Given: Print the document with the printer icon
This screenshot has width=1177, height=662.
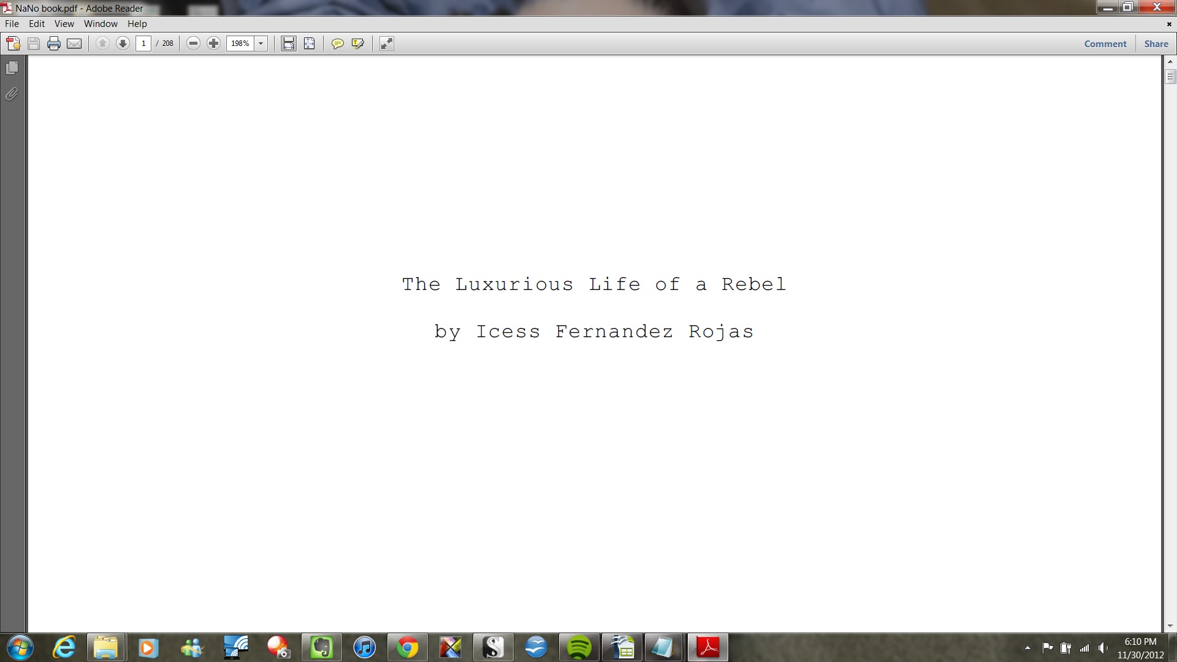Looking at the screenshot, I should tap(54, 44).
